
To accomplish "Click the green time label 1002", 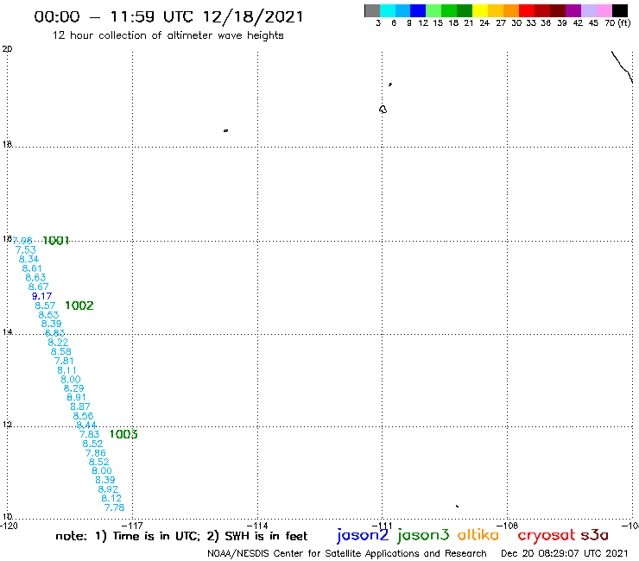I will tap(79, 306).
